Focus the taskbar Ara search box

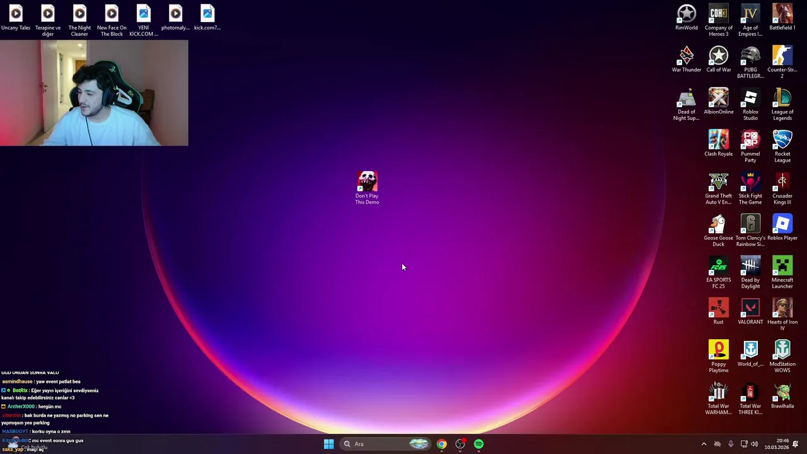tap(386, 444)
